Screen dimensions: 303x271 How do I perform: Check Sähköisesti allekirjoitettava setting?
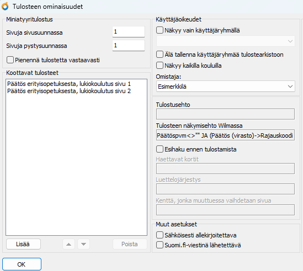160,235
